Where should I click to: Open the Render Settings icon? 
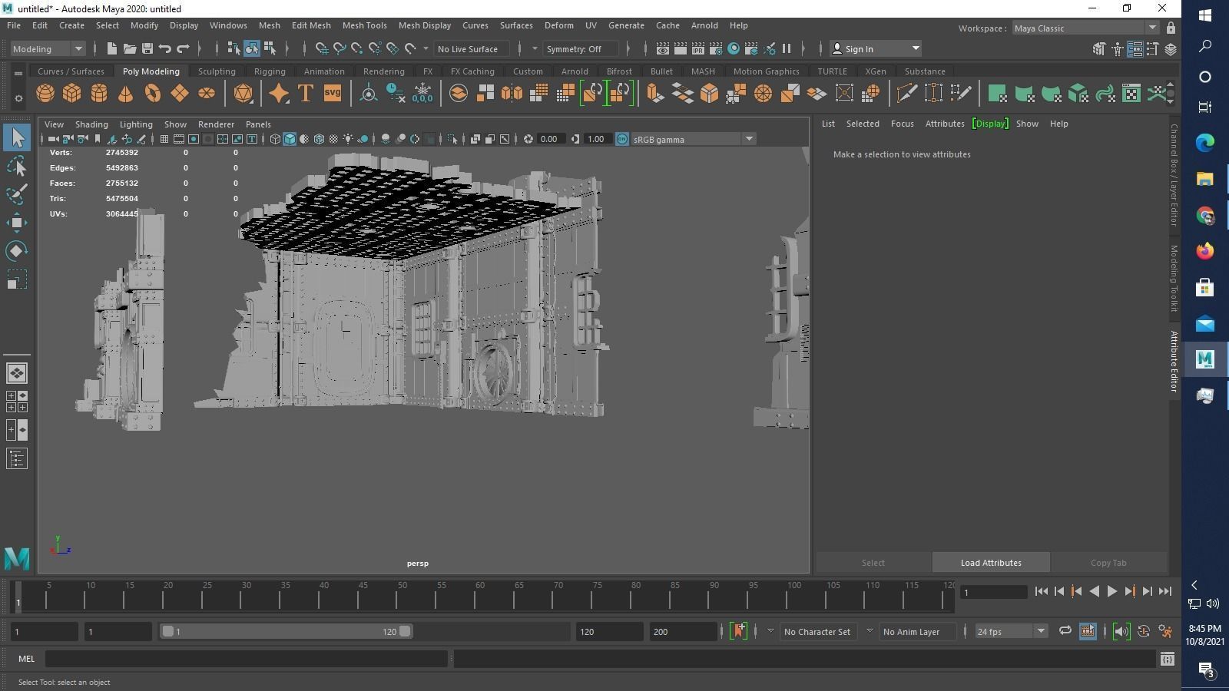point(716,48)
